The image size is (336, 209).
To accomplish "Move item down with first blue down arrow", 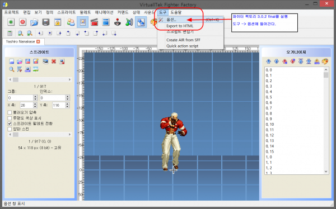I will (277, 61).
